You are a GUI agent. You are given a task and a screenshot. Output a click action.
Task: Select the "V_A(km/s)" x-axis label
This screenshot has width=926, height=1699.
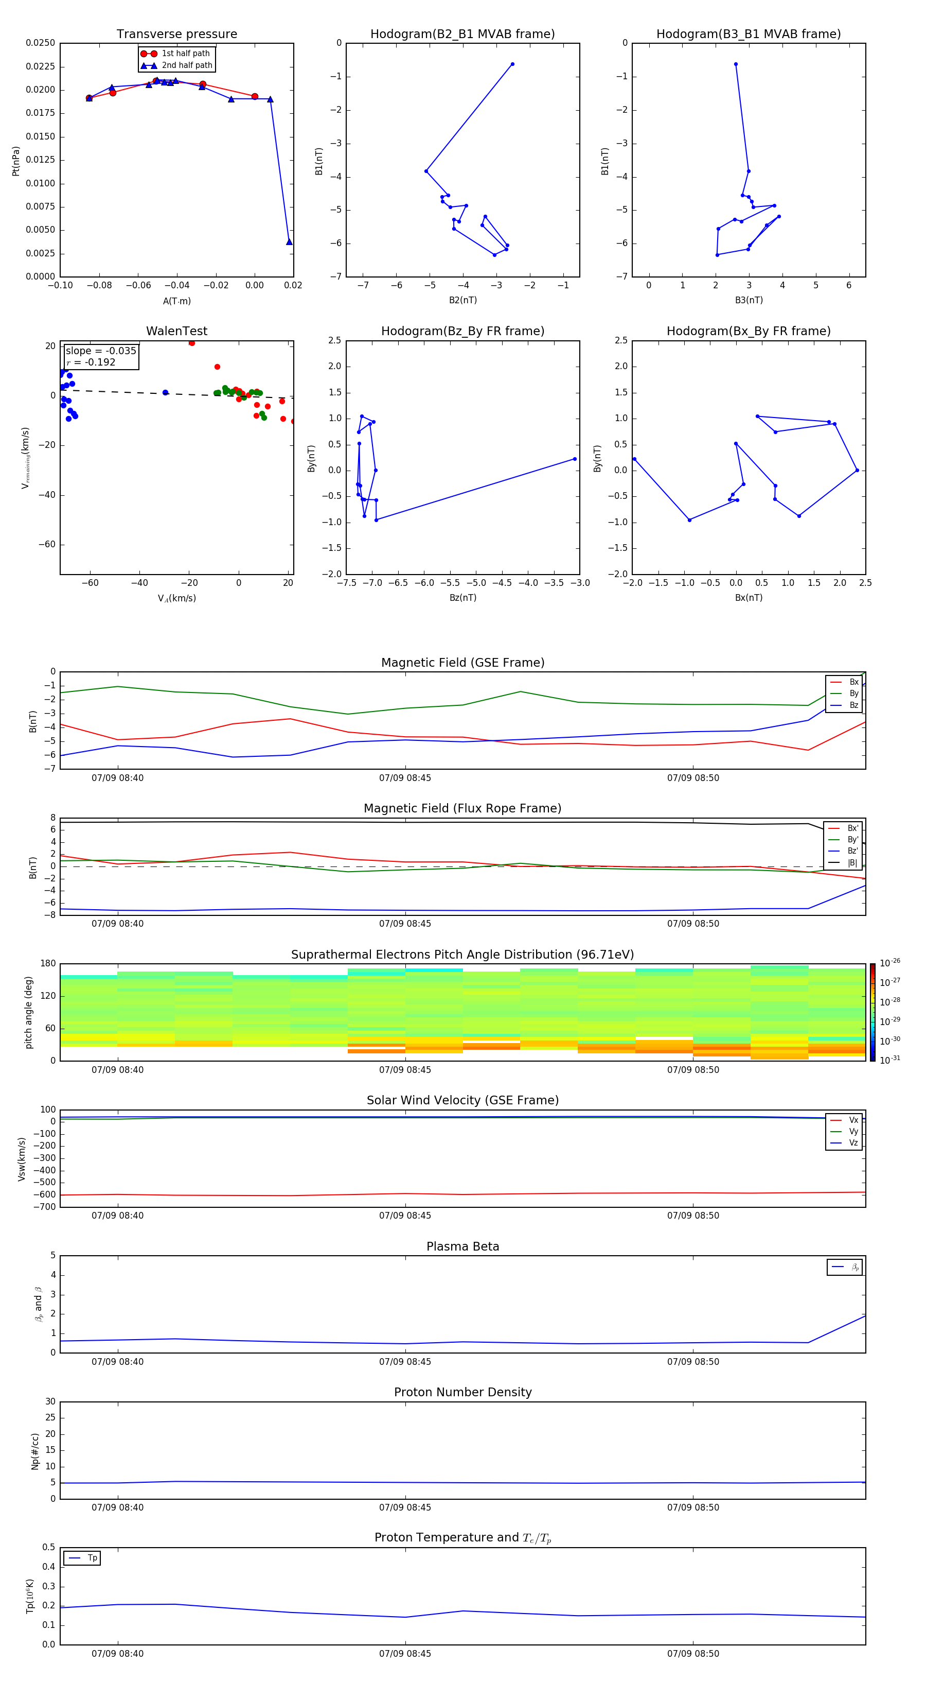(176, 598)
